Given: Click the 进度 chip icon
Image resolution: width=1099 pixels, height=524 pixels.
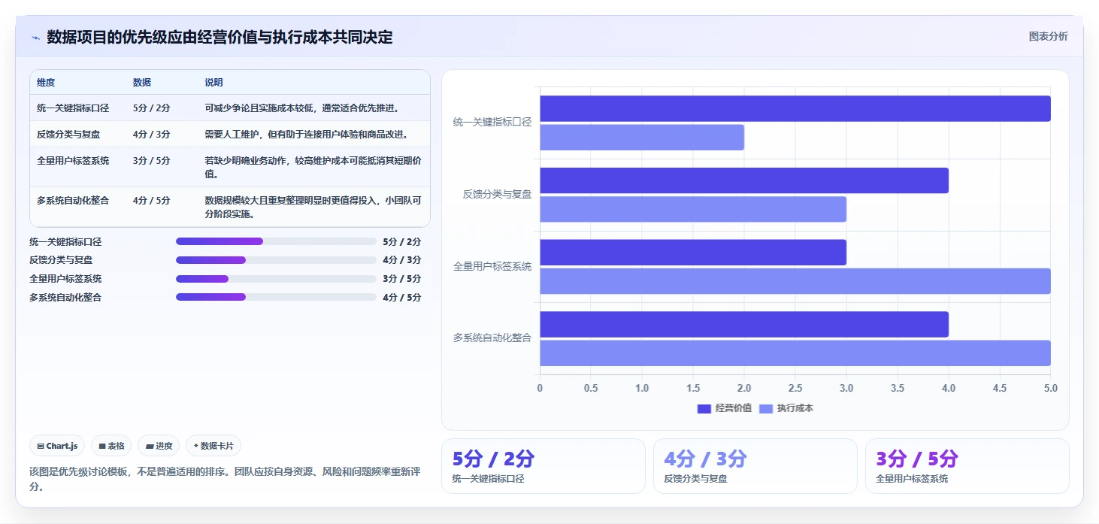Looking at the screenshot, I should click(150, 446).
